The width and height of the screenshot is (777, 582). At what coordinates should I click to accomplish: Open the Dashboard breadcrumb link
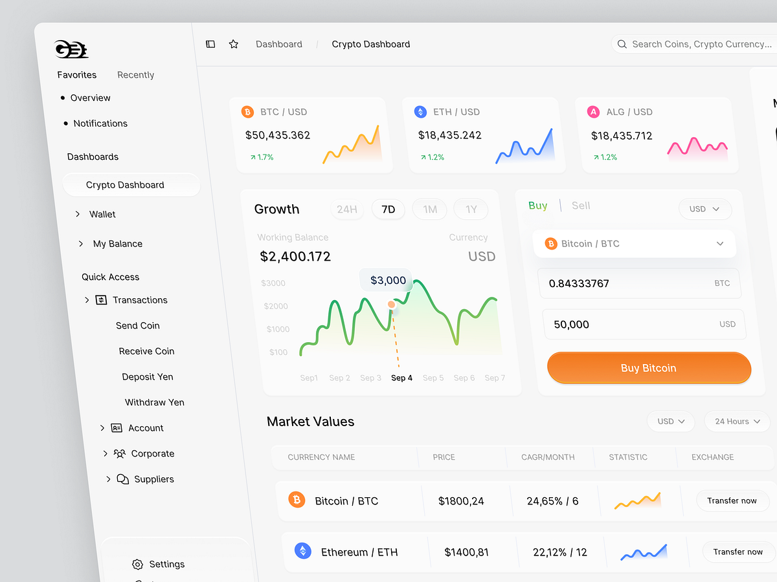click(x=279, y=44)
